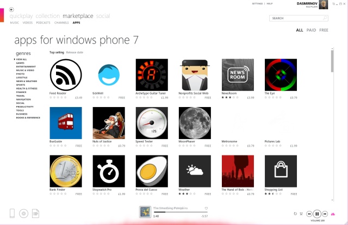Open the Metronome app title
This screenshot has height=225, width=348.
pyautogui.click(x=229, y=141)
